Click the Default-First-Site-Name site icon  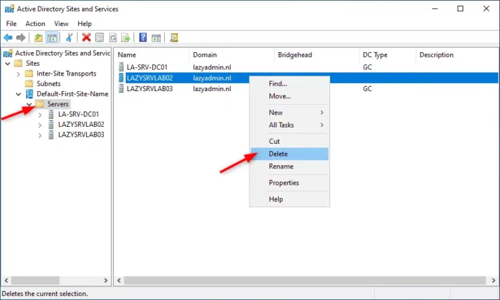[x=29, y=94]
